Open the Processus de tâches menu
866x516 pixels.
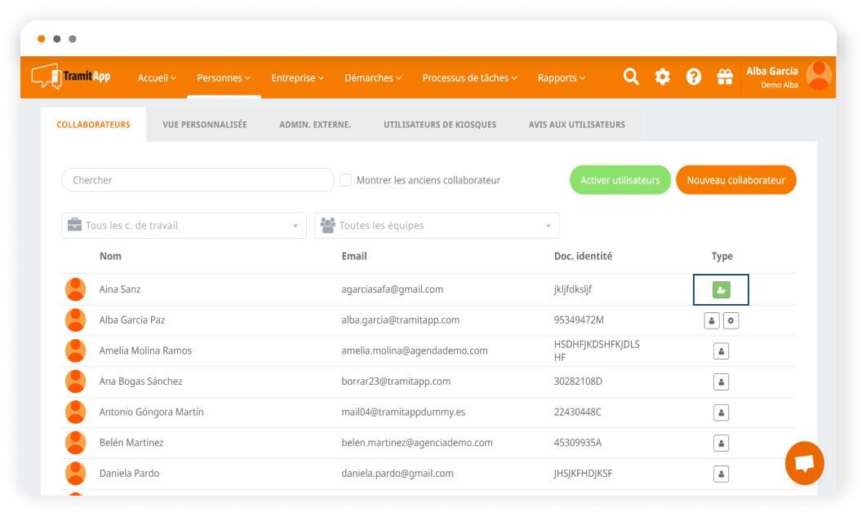pyautogui.click(x=469, y=78)
